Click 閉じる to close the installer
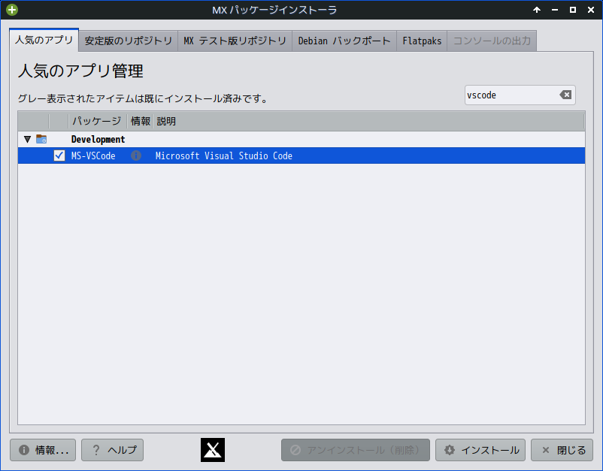The width and height of the screenshot is (603, 471). (x=562, y=450)
